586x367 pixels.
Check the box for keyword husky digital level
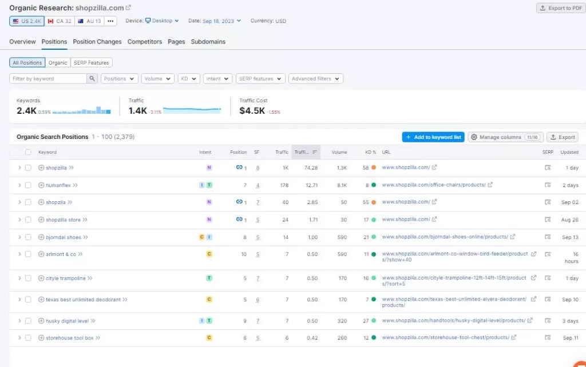(28, 321)
